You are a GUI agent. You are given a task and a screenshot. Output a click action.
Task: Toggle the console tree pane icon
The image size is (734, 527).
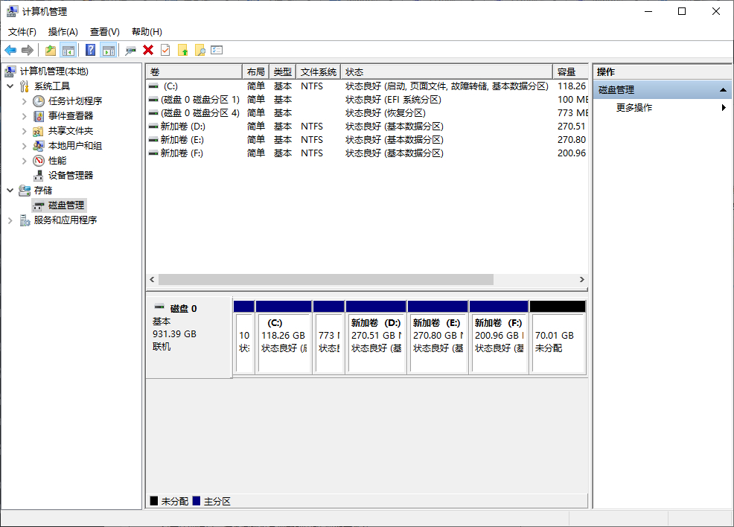67,50
